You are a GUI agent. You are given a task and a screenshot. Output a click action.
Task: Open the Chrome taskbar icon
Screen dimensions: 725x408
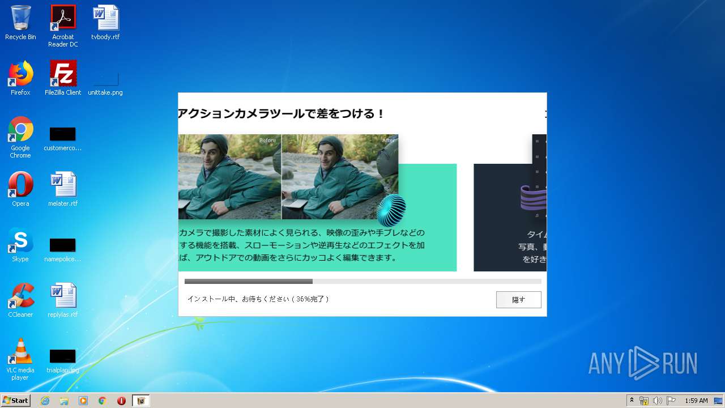tap(103, 401)
